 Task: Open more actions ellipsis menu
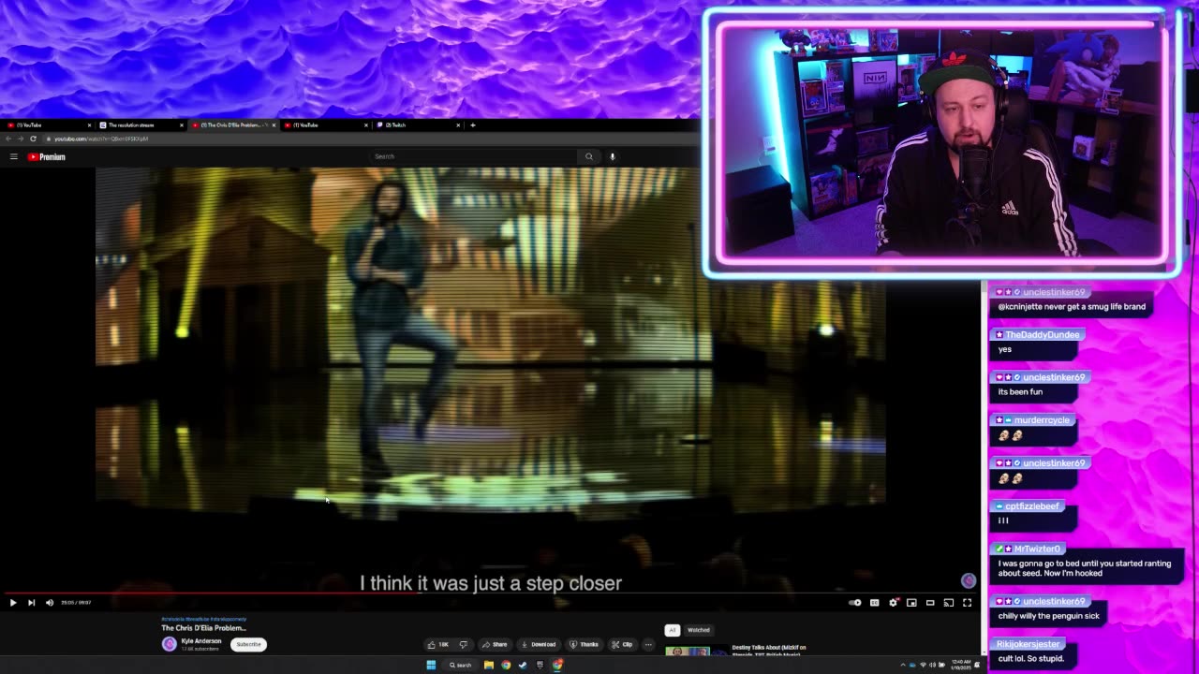[648, 644]
